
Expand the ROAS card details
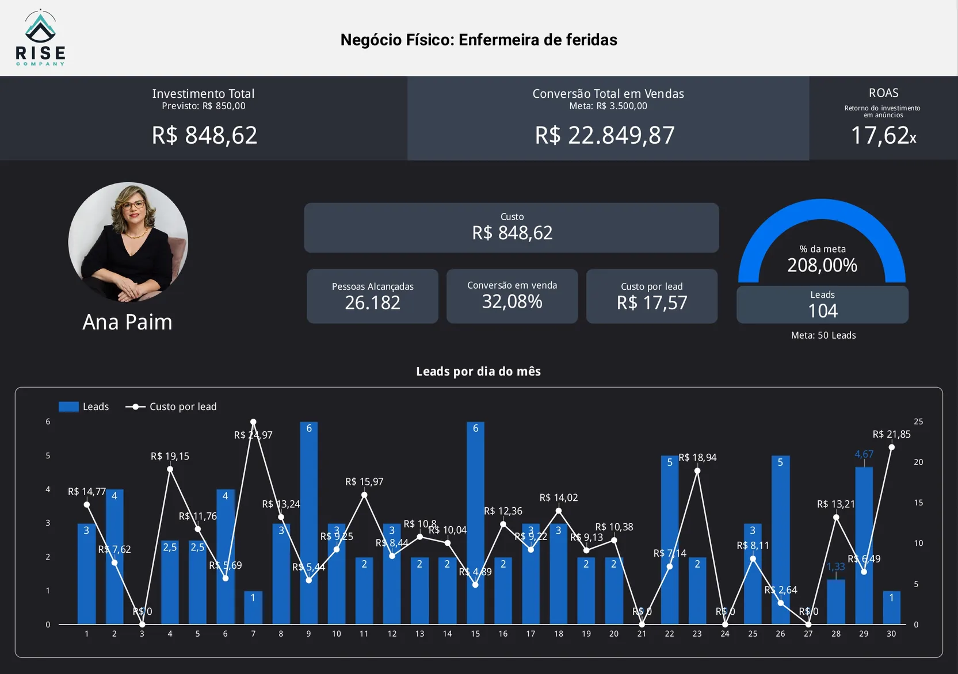click(x=884, y=118)
